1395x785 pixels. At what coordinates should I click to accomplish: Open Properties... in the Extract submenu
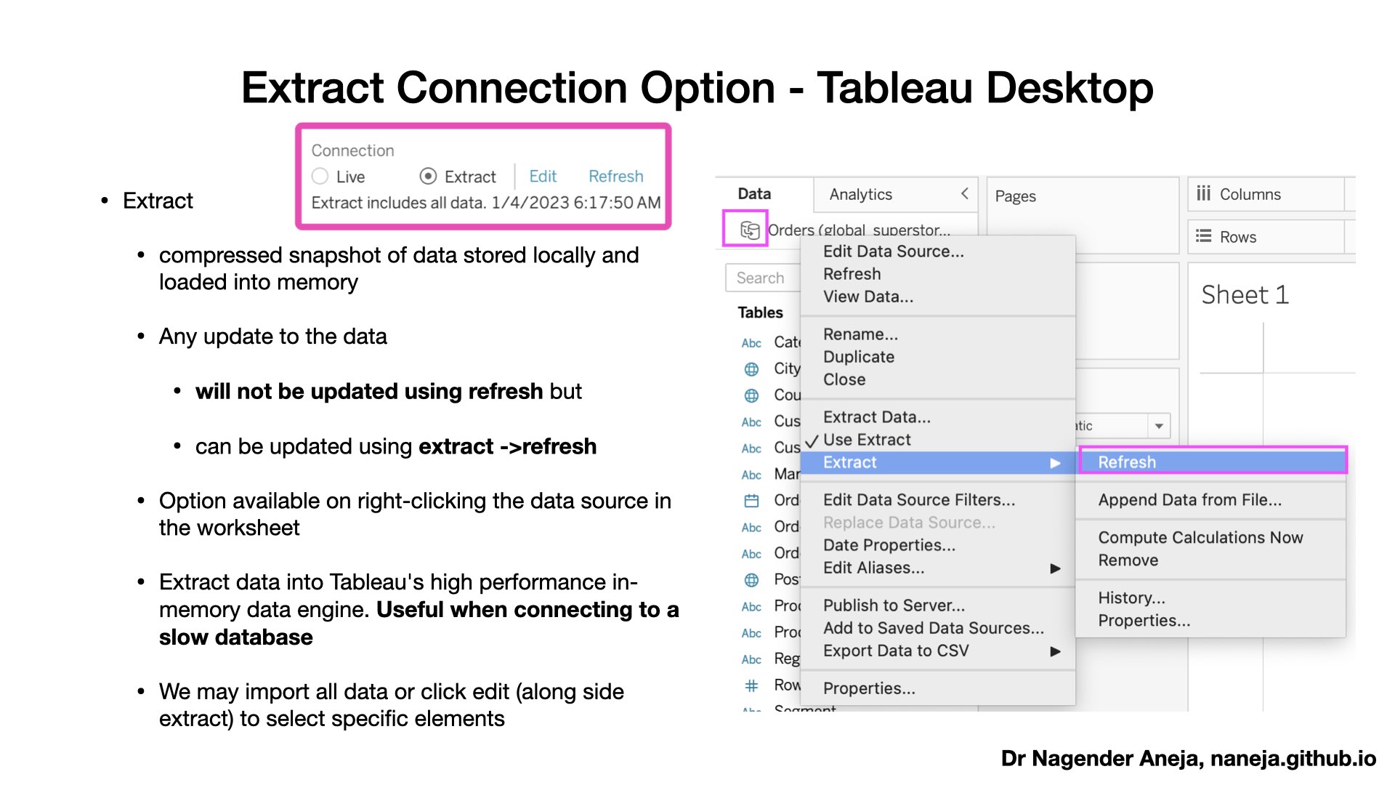[x=1144, y=621]
